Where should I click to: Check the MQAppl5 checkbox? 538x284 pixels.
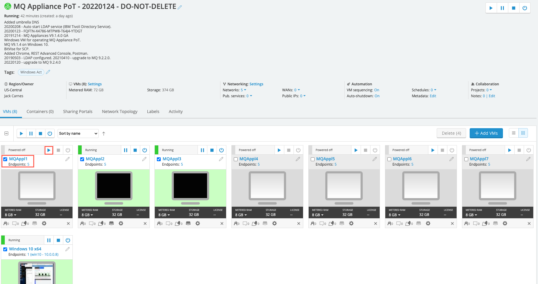click(313, 159)
